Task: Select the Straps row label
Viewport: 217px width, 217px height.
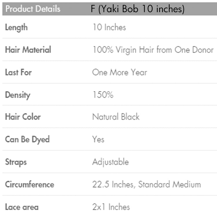Action: tap(16, 162)
